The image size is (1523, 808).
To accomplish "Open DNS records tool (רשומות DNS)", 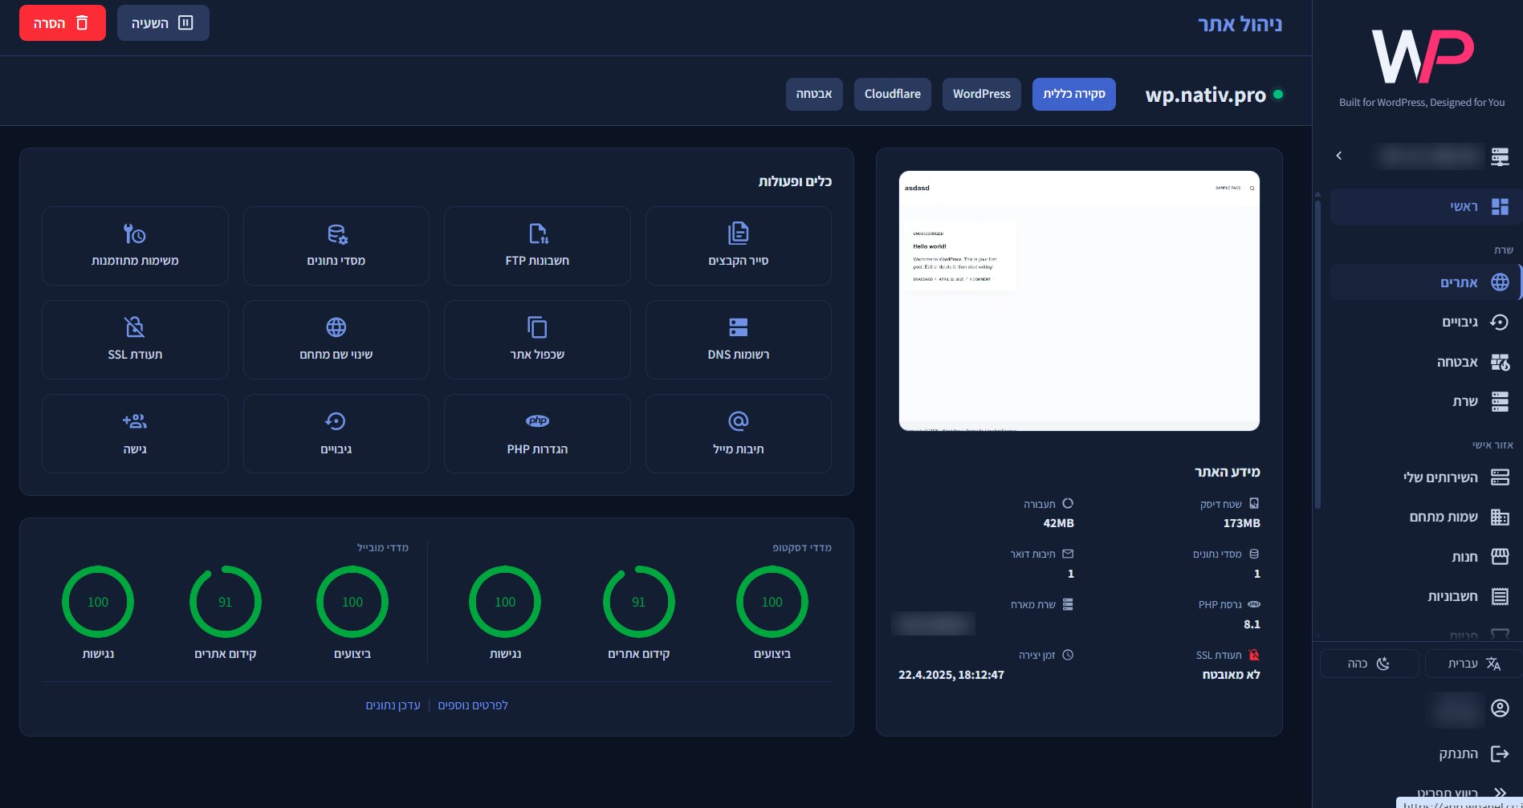I will (738, 339).
